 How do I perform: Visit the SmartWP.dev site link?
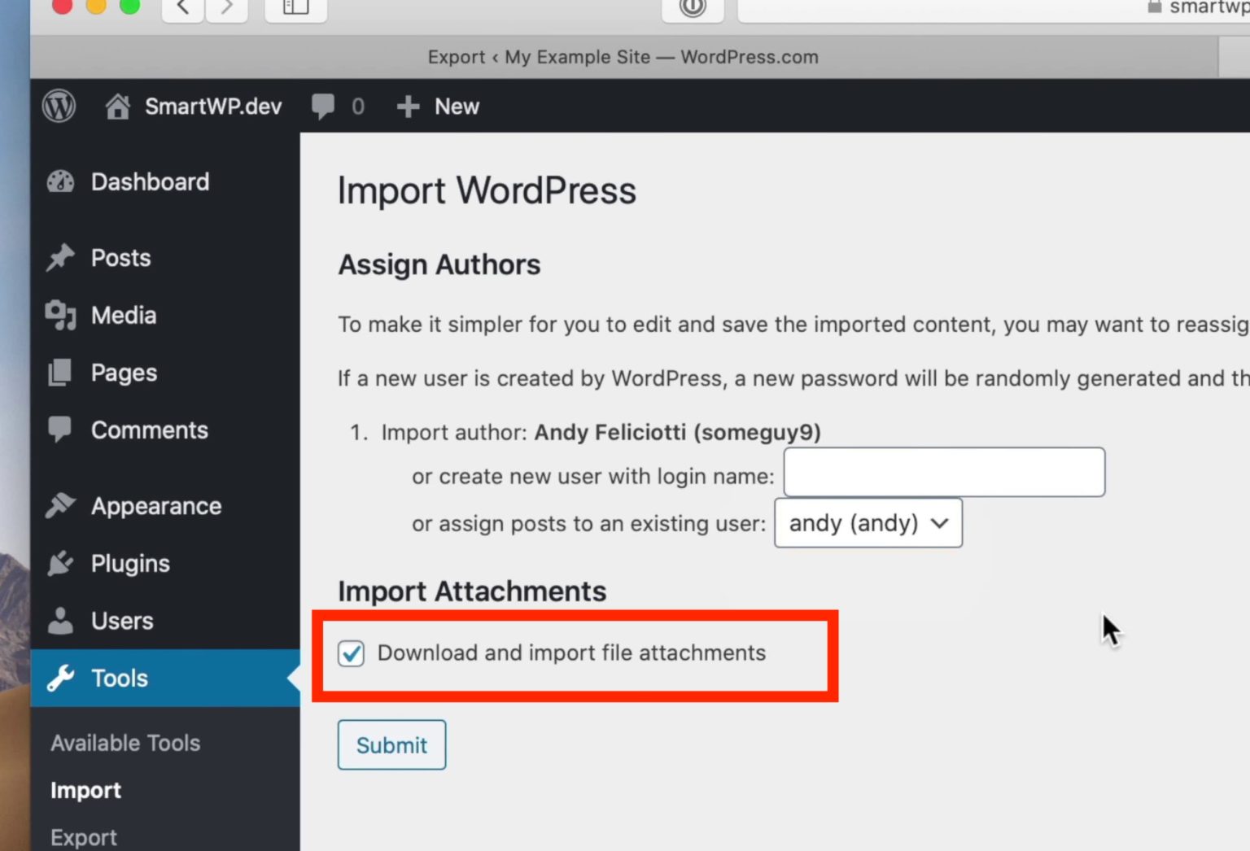coord(192,106)
